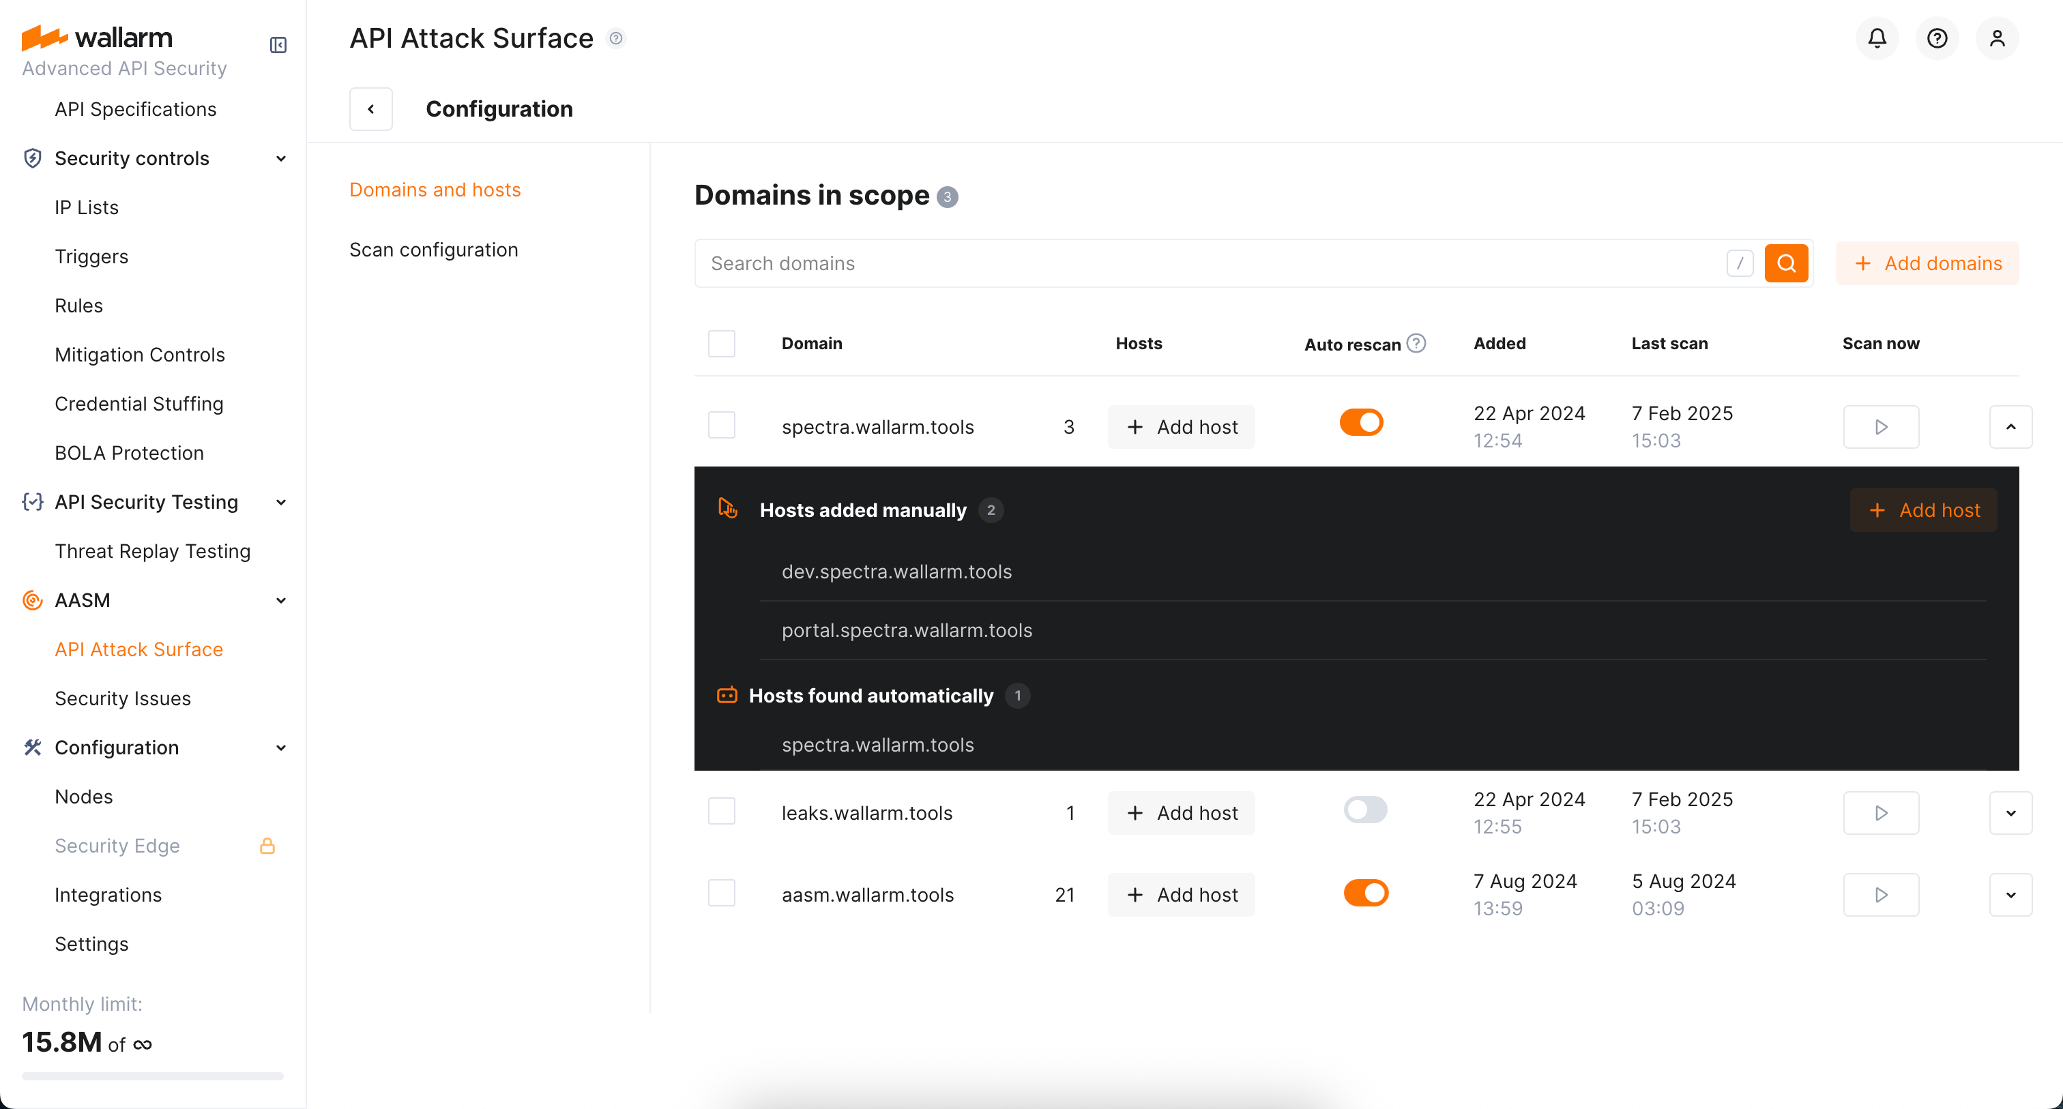Collapse the Security controls sidebar section

pos(280,158)
